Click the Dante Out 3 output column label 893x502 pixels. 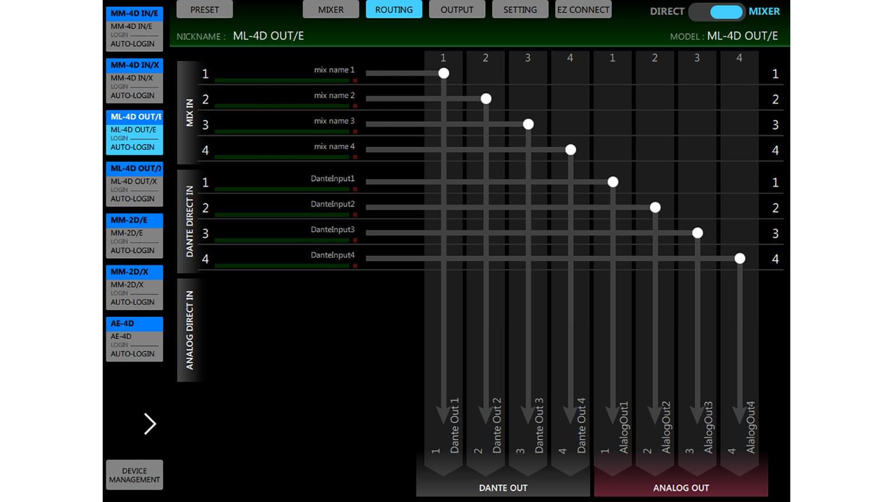point(539,425)
